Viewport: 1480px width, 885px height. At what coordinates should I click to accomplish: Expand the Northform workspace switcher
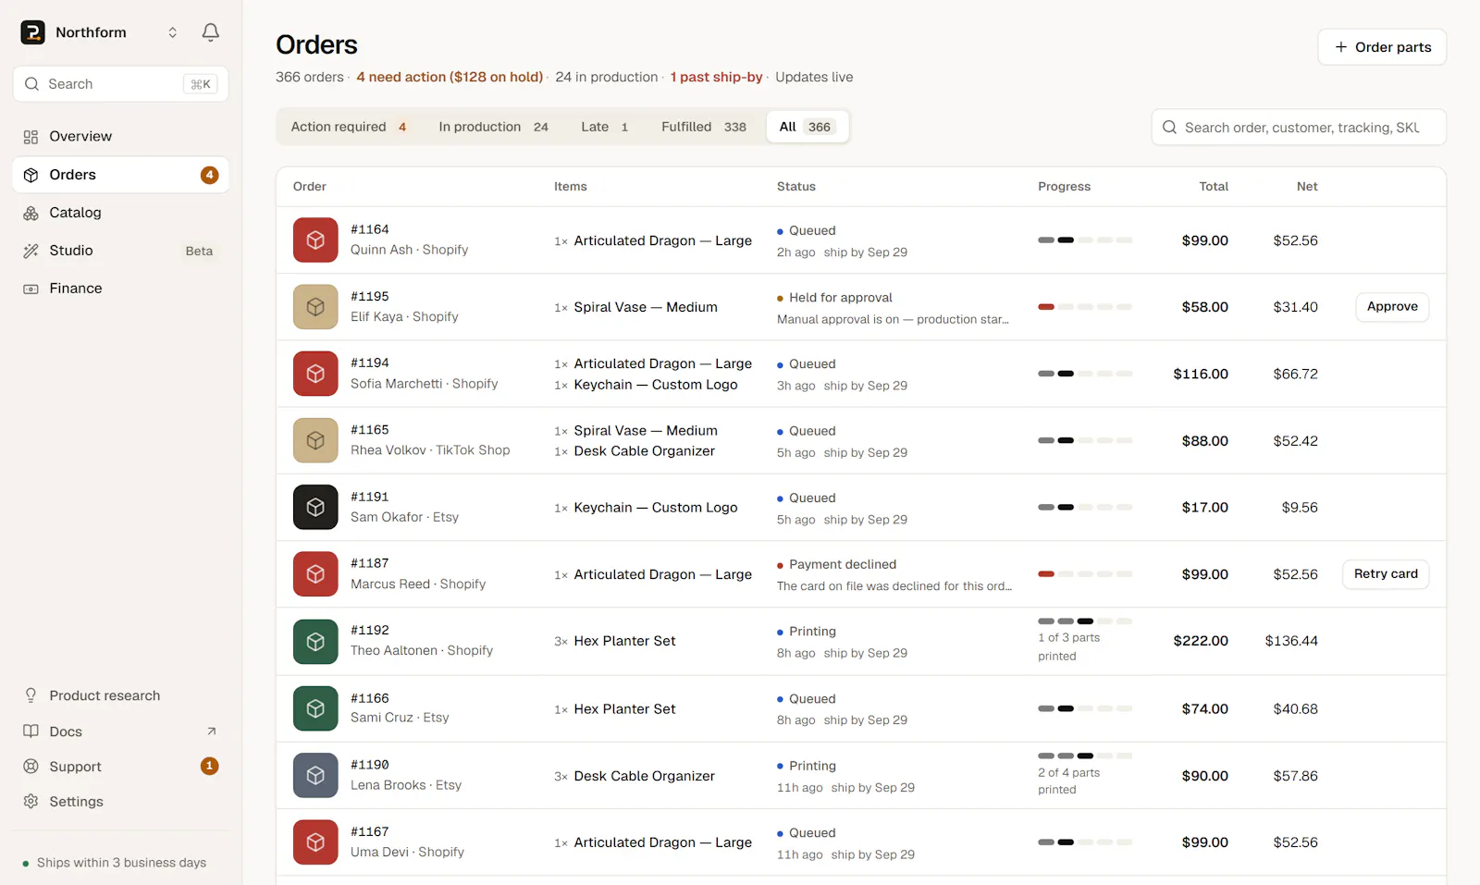[172, 32]
